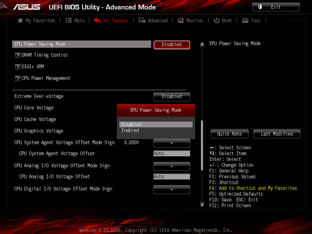Screen dimensions: 312x234
Task: Click the Monitor tab icon
Action: pos(181,20)
